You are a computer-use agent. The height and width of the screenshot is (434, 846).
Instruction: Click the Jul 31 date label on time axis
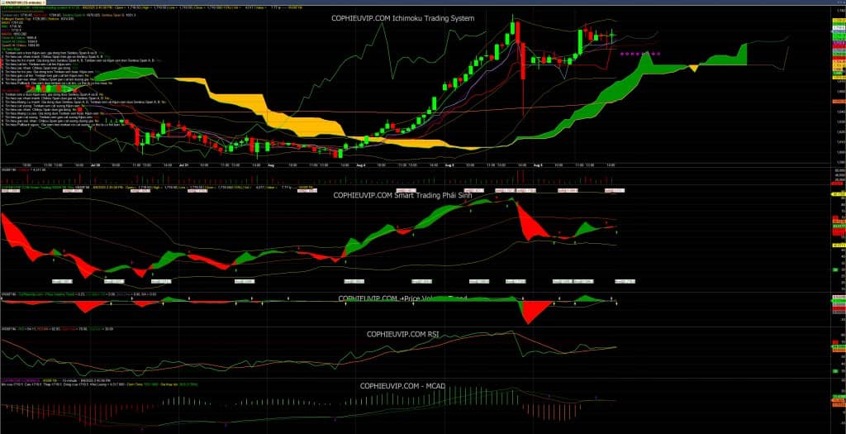184,165
